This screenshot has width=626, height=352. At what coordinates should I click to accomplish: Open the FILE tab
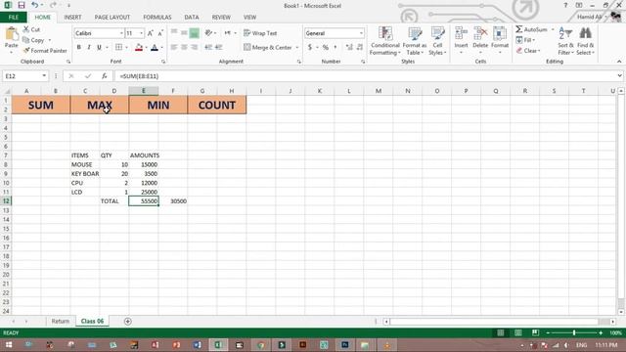pyautogui.click(x=13, y=18)
